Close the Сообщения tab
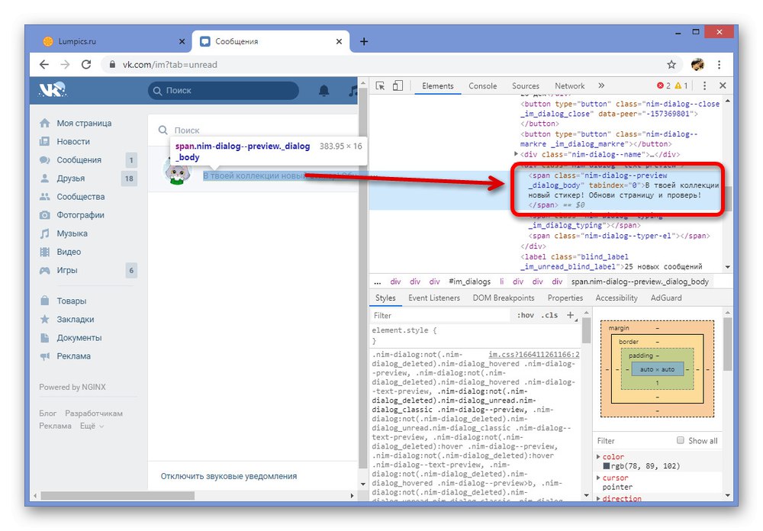Screen dimensions: 763x531 340,41
